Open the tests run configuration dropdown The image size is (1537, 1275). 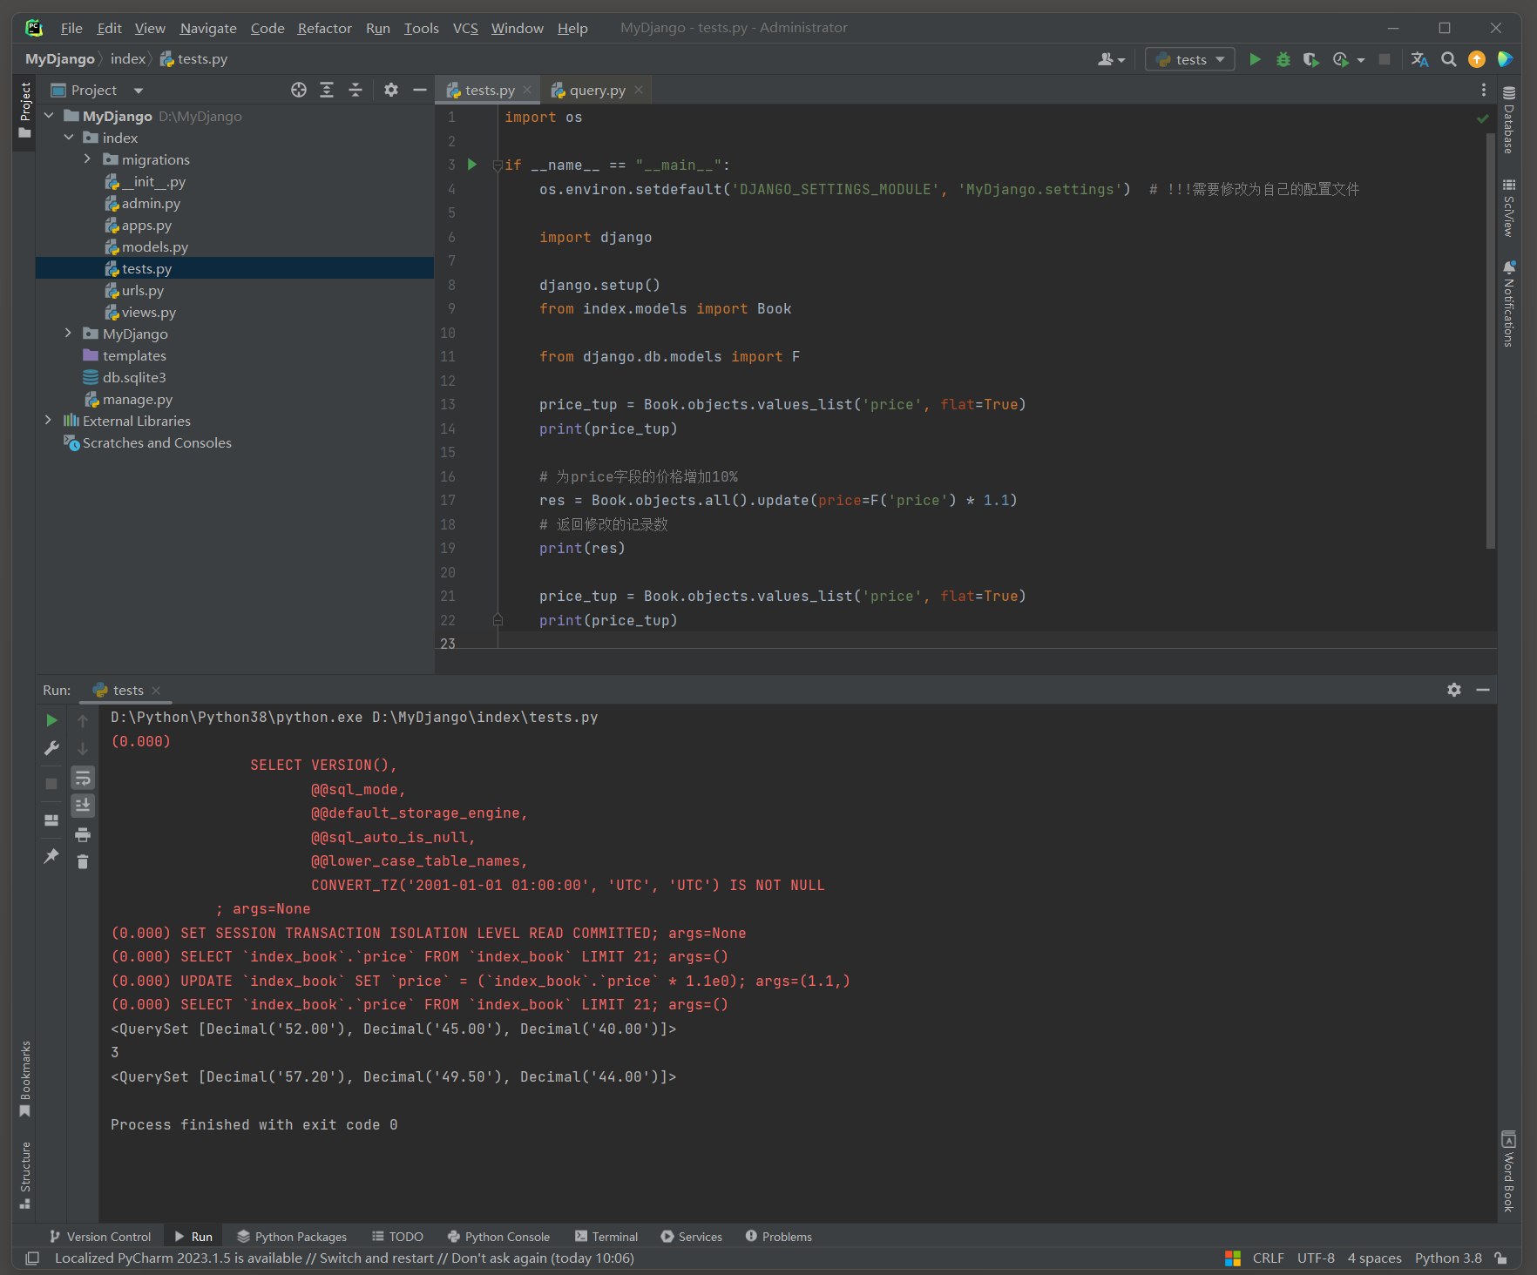[1189, 59]
